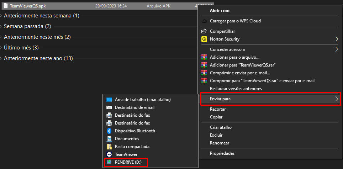Click the WPS Cloud upload icon

pos(204,21)
